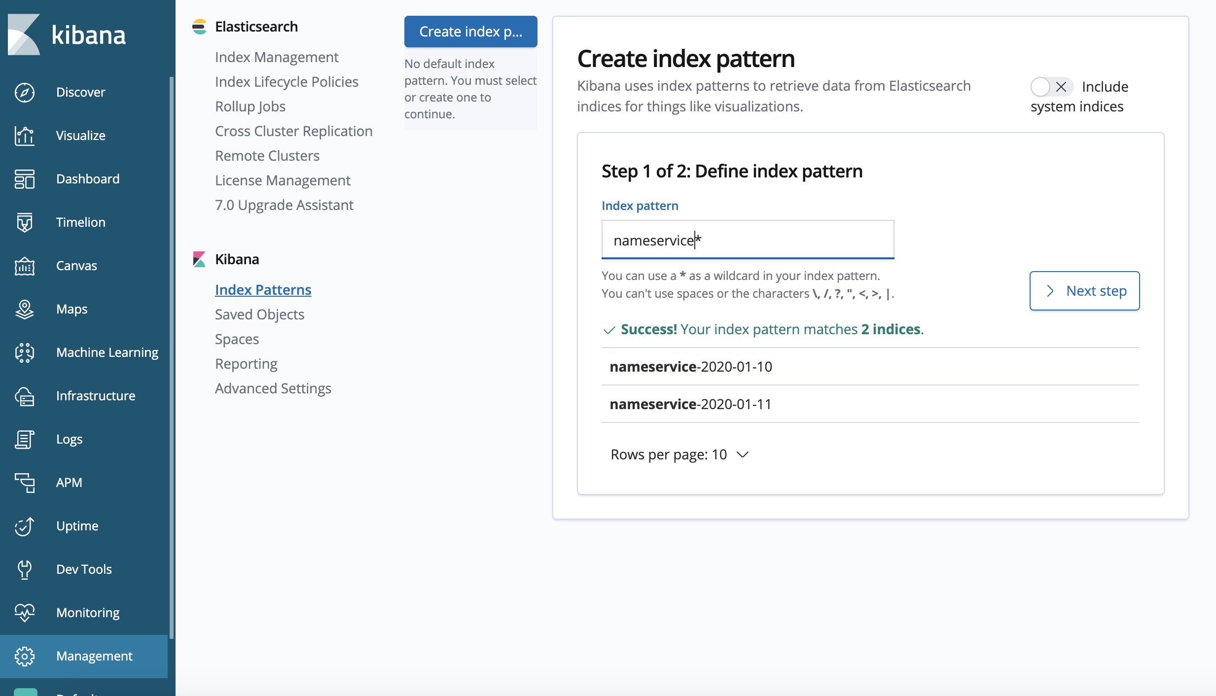The width and height of the screenshot is (1216, 696).
Task: Click the Maps pin icon
Action: coord(24,309)
